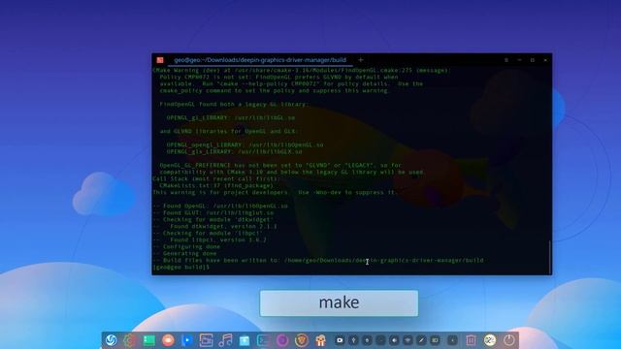Click the terminal vertical scrollbar thumb

550,256
